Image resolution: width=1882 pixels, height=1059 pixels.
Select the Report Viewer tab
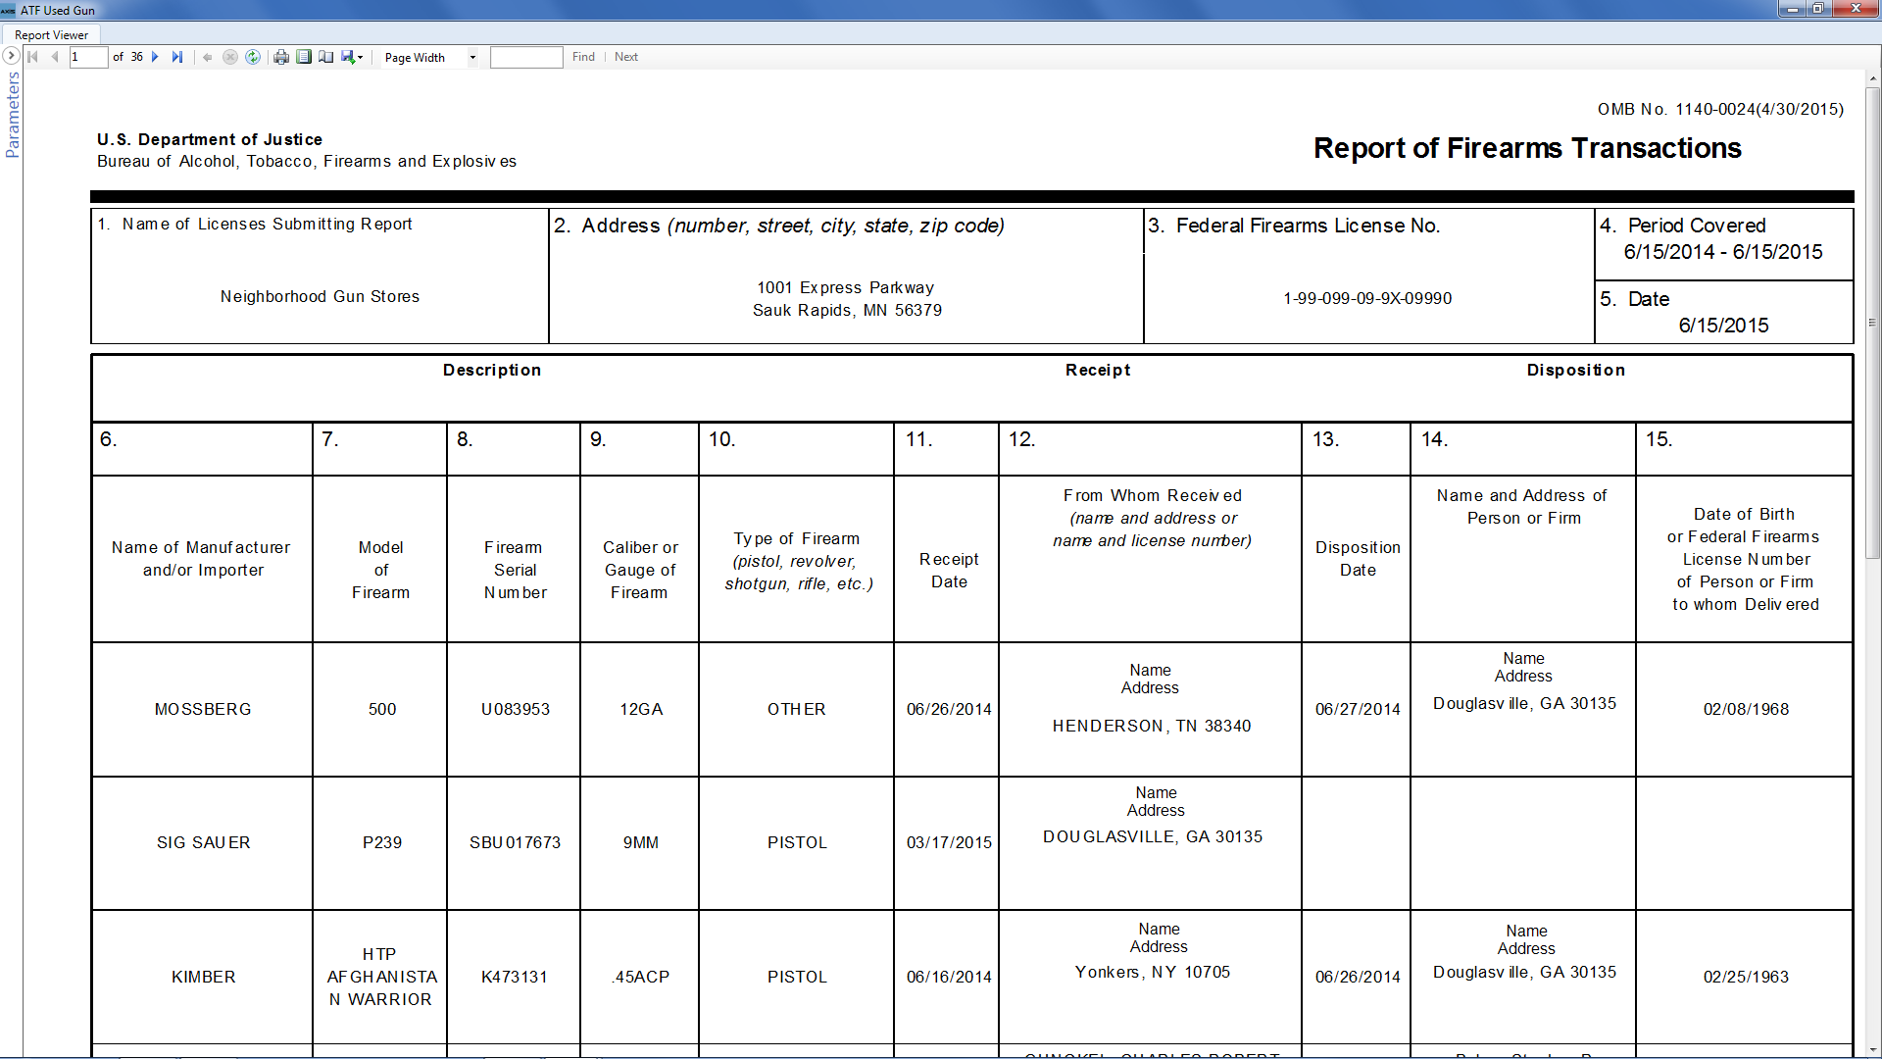(51, 34)
